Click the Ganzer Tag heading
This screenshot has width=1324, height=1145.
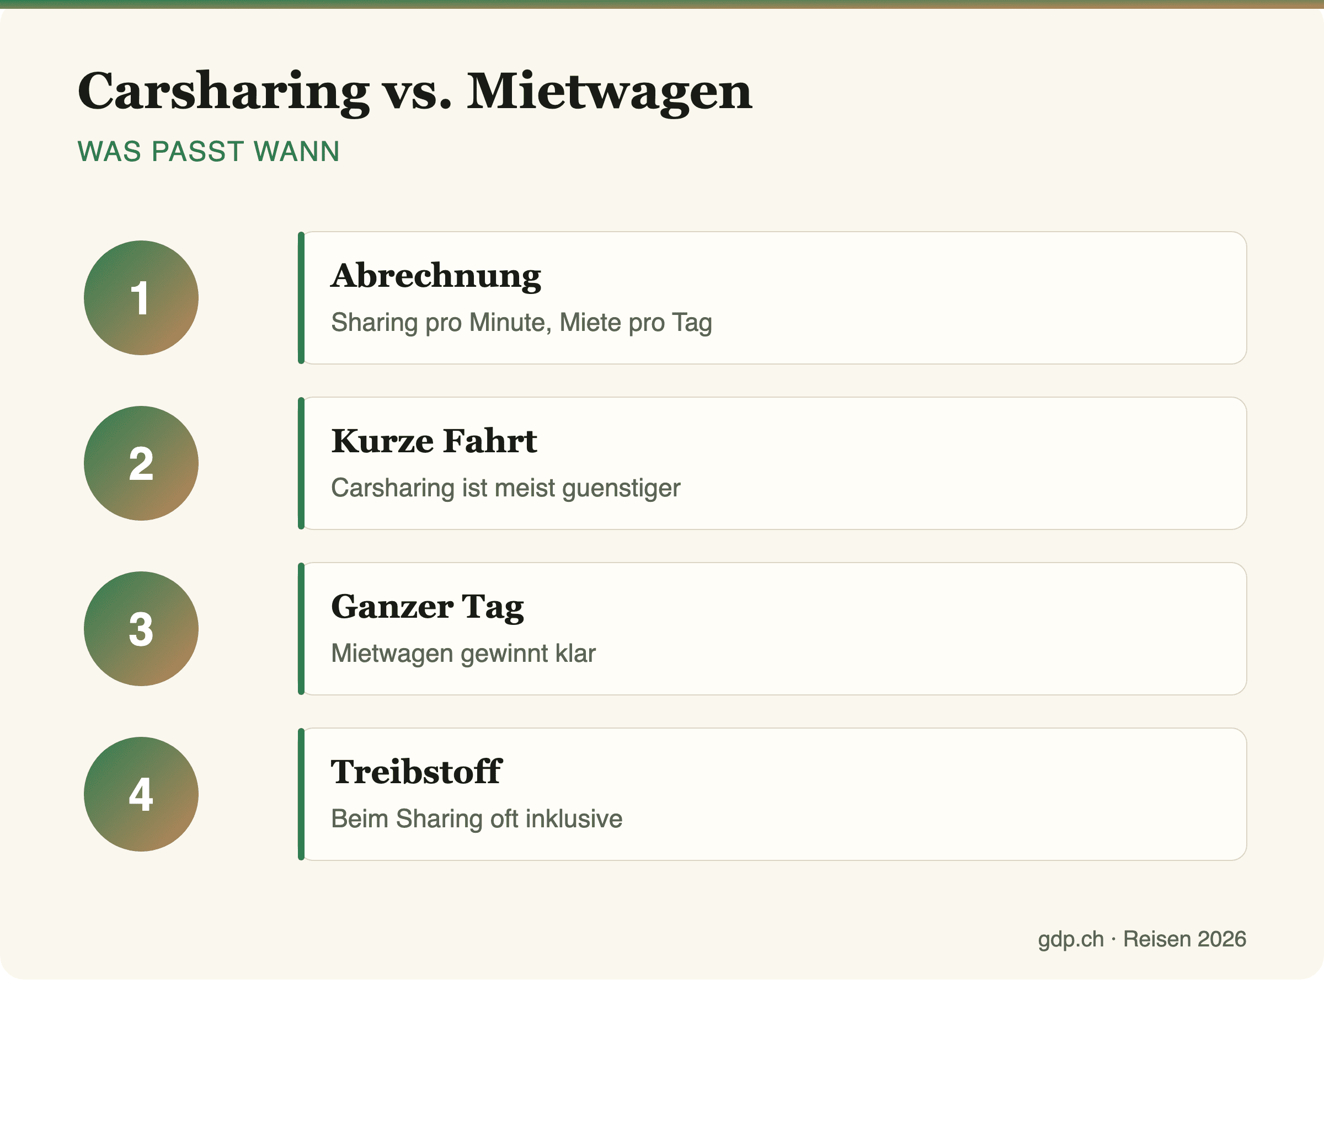click(428, 607)
